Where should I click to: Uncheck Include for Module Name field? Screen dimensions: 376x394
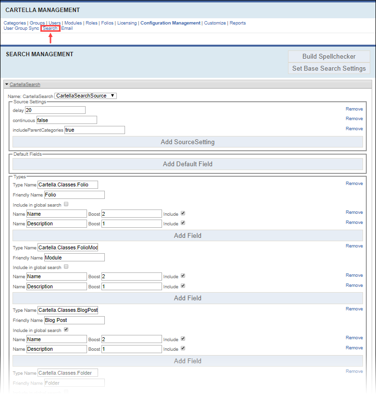pos(183,276)
